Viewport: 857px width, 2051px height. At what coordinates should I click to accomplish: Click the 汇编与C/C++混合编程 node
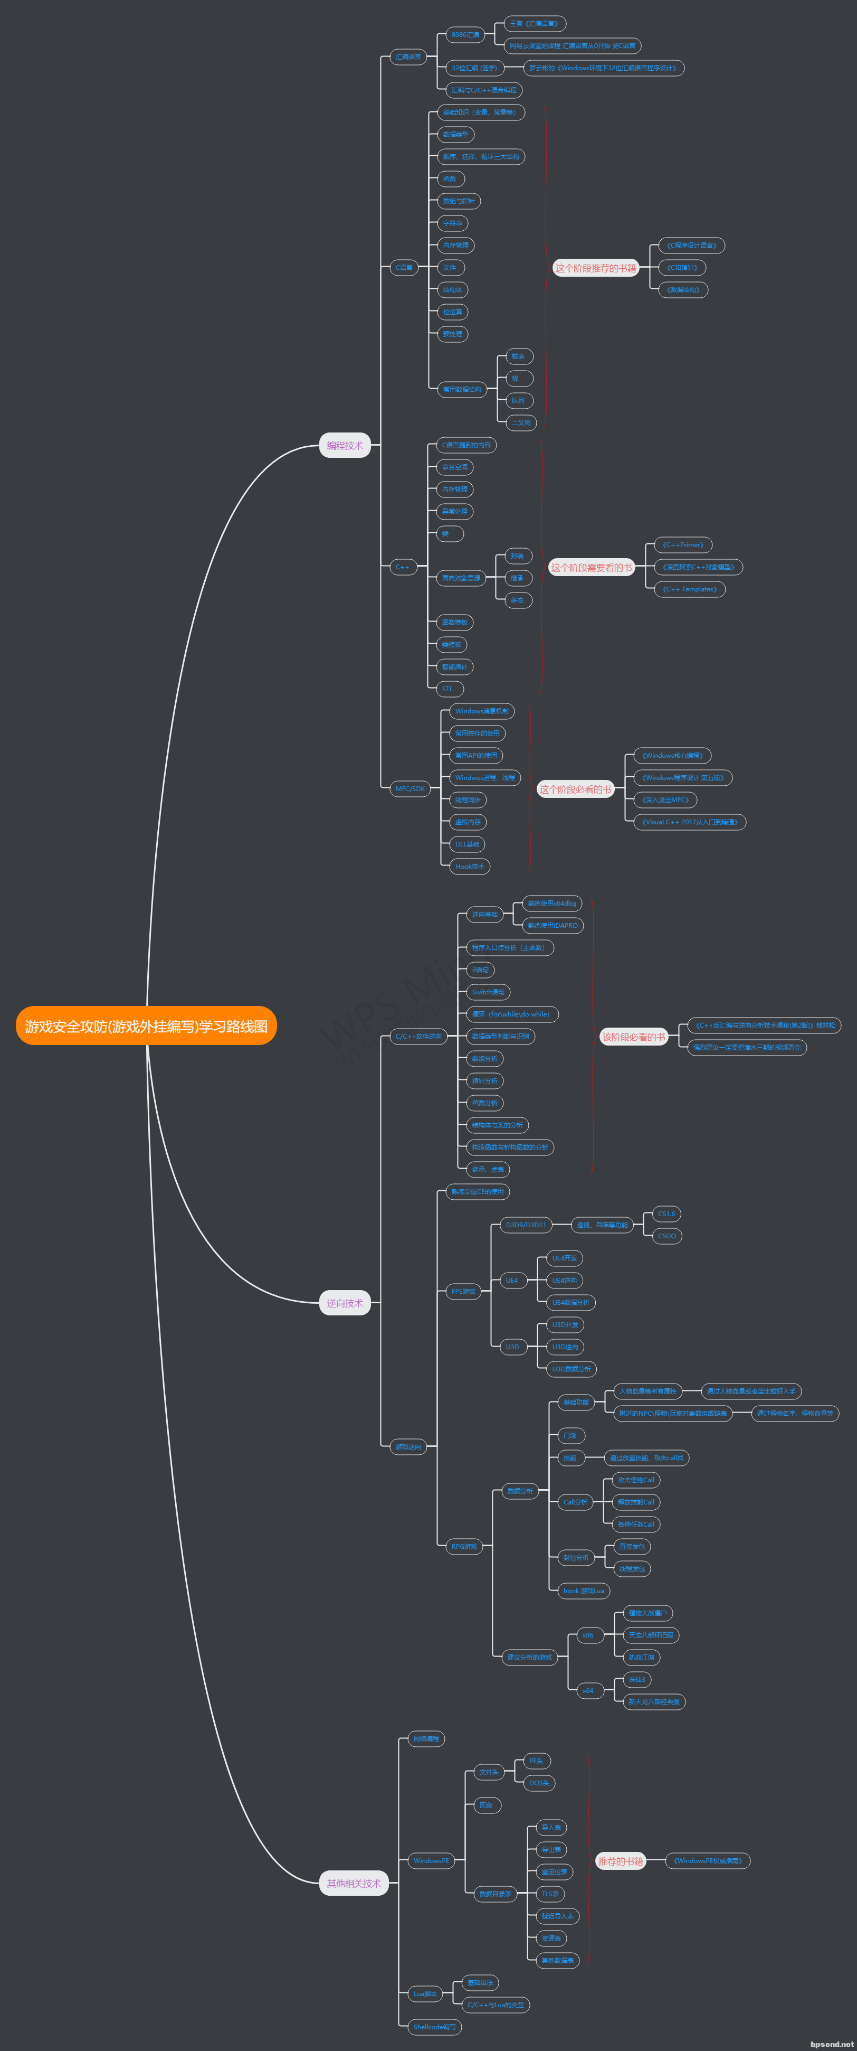pyautogui.click(x=484, y=90)
